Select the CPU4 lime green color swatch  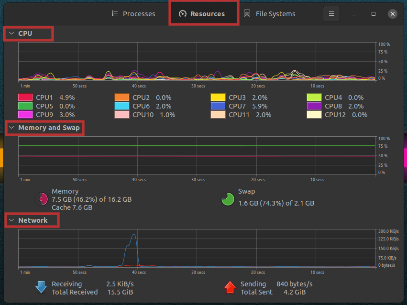314,98
